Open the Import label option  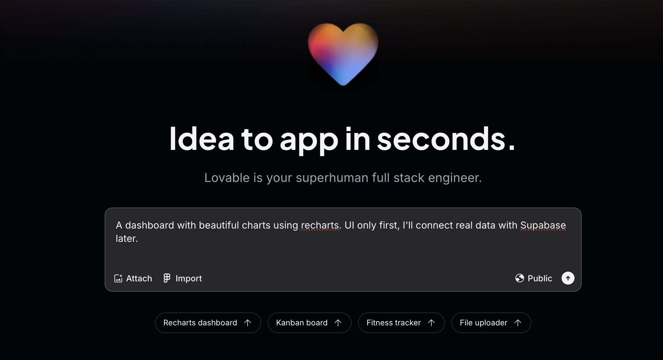tap(189, 278)
